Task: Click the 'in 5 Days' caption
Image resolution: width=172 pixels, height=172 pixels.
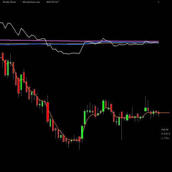Action: point(165,138)
